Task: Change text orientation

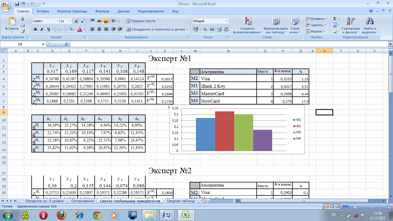Action: coord(114,21)
